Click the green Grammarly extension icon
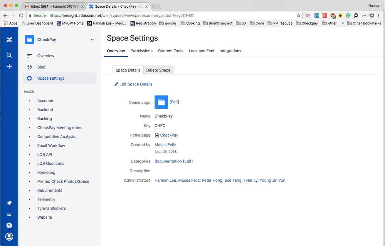 (x=348, y=15)
